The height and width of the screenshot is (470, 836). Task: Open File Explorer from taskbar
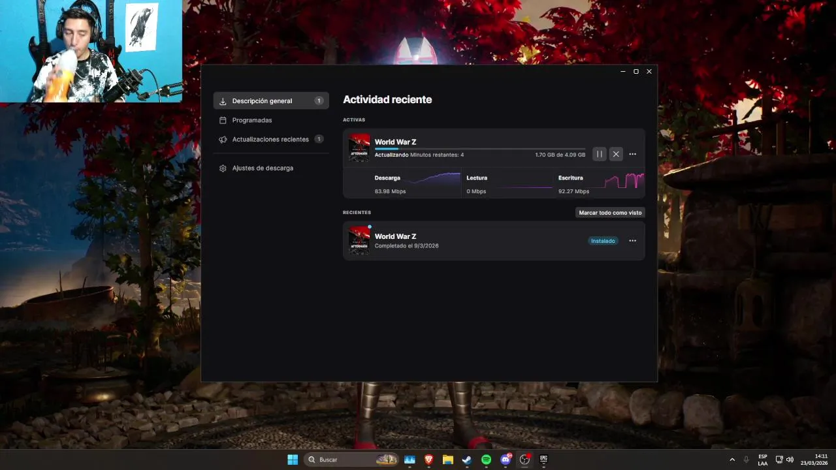click(448, 460)
